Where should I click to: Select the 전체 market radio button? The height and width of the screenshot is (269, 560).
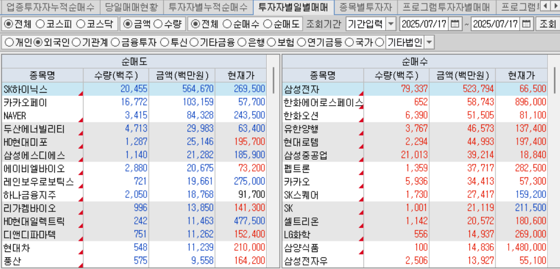pyautogui.click(x=8, y=24)
